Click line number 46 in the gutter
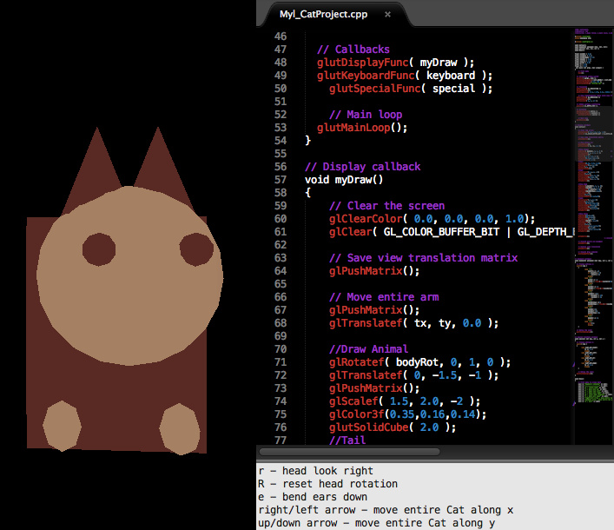Image resolution: width=614 pixels, height=530 pixels. (279, 36)
